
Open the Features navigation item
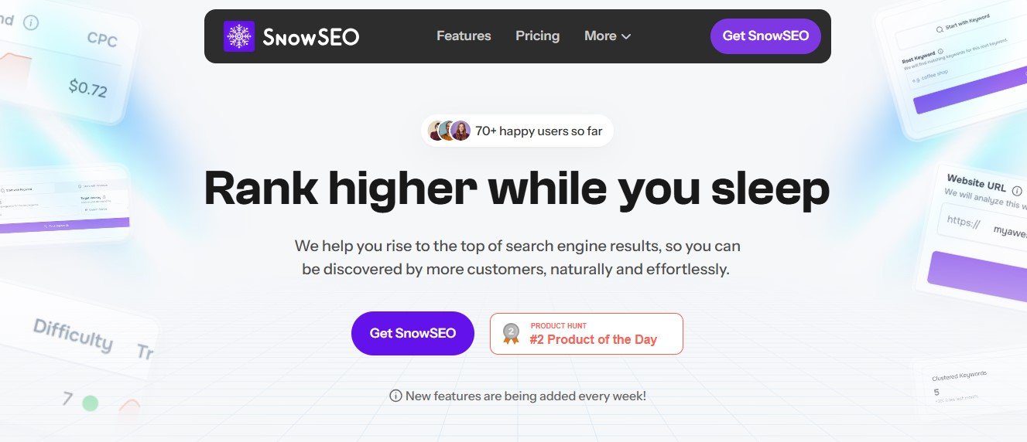[464, 36]
